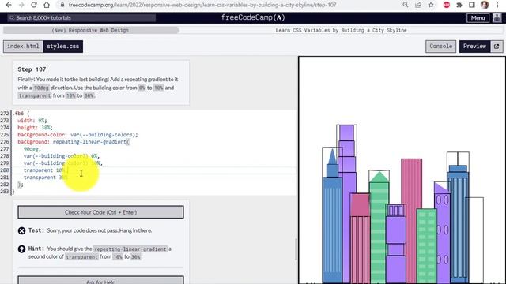The image size is (506, 284).
Task: Click the '.fb6 {' selector on line 272
Action: pyautogui.click(x=21, y=114)
